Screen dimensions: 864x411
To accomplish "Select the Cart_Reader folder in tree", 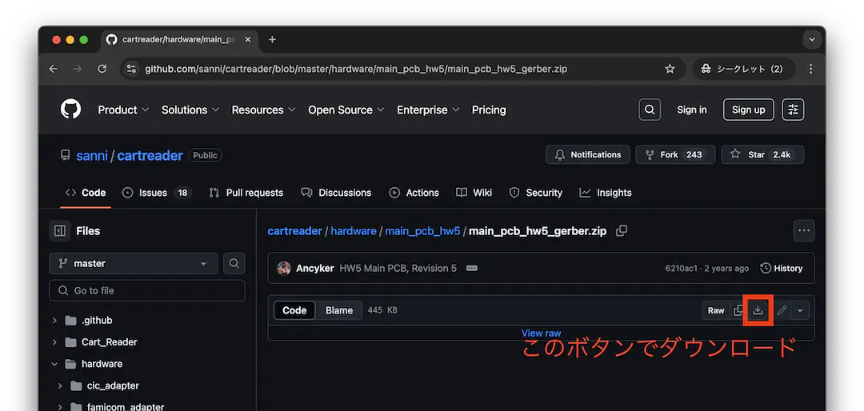I will click(x=109, y=342).
